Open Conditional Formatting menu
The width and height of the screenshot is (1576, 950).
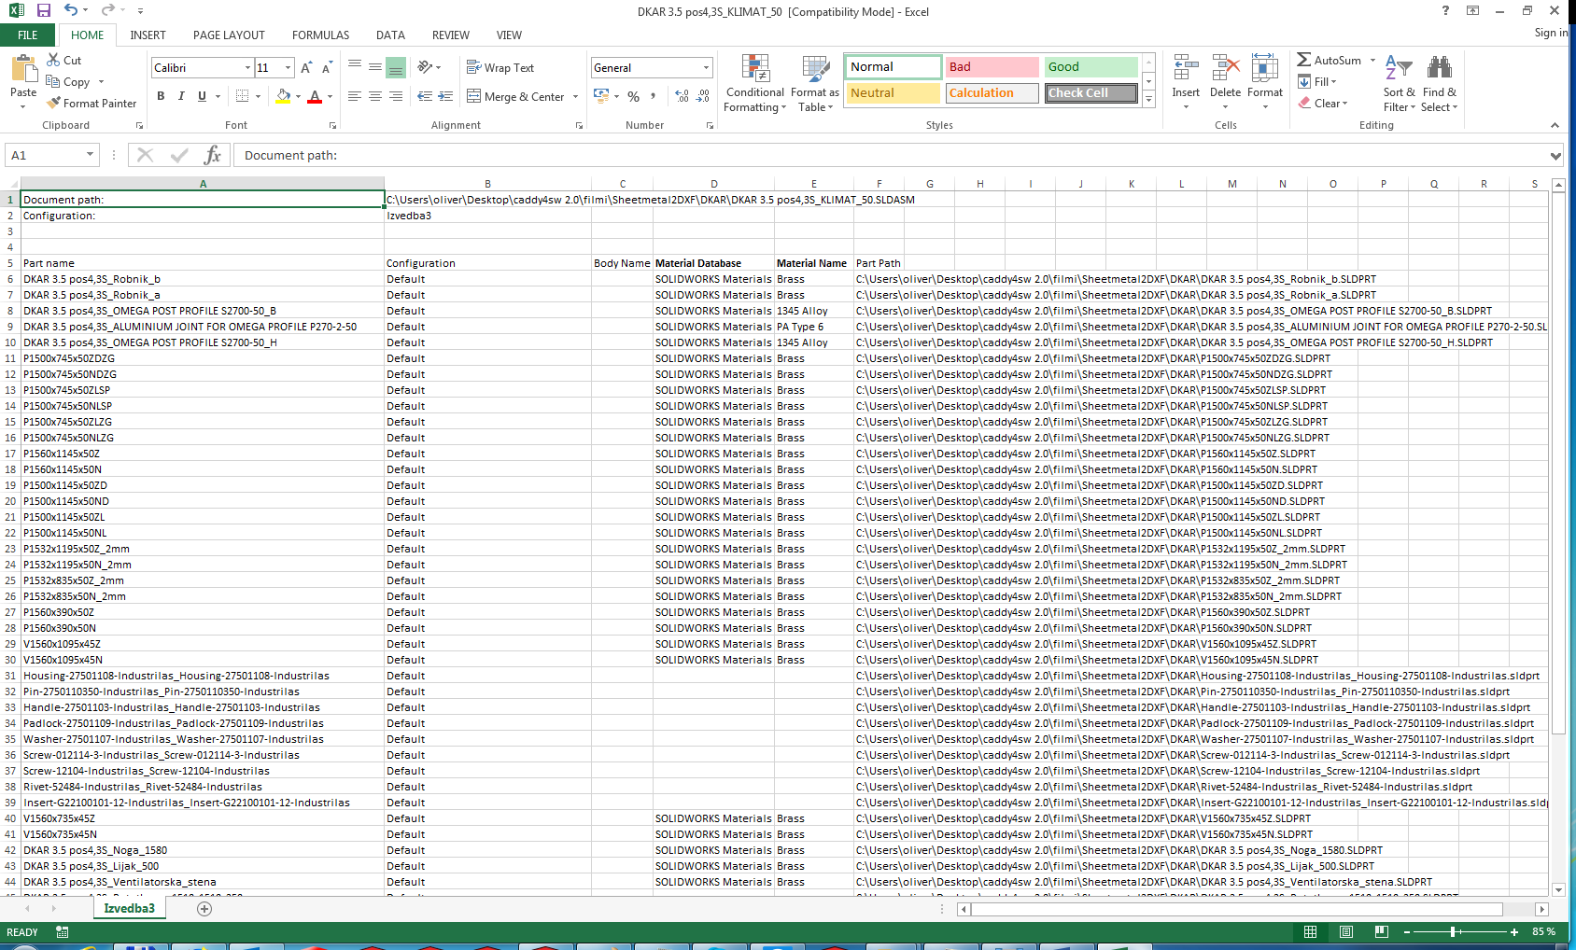[x=755, y=83]
